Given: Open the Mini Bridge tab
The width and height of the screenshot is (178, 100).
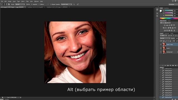Looking at the screenshot, I should click(x=2, y=99).
